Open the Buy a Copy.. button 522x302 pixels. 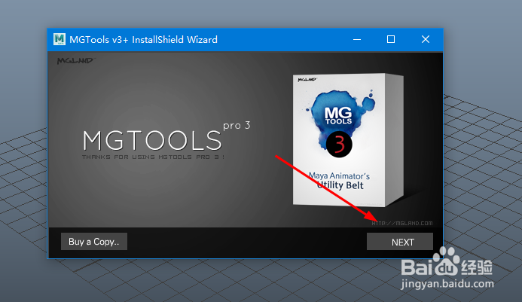coord(94,242)
